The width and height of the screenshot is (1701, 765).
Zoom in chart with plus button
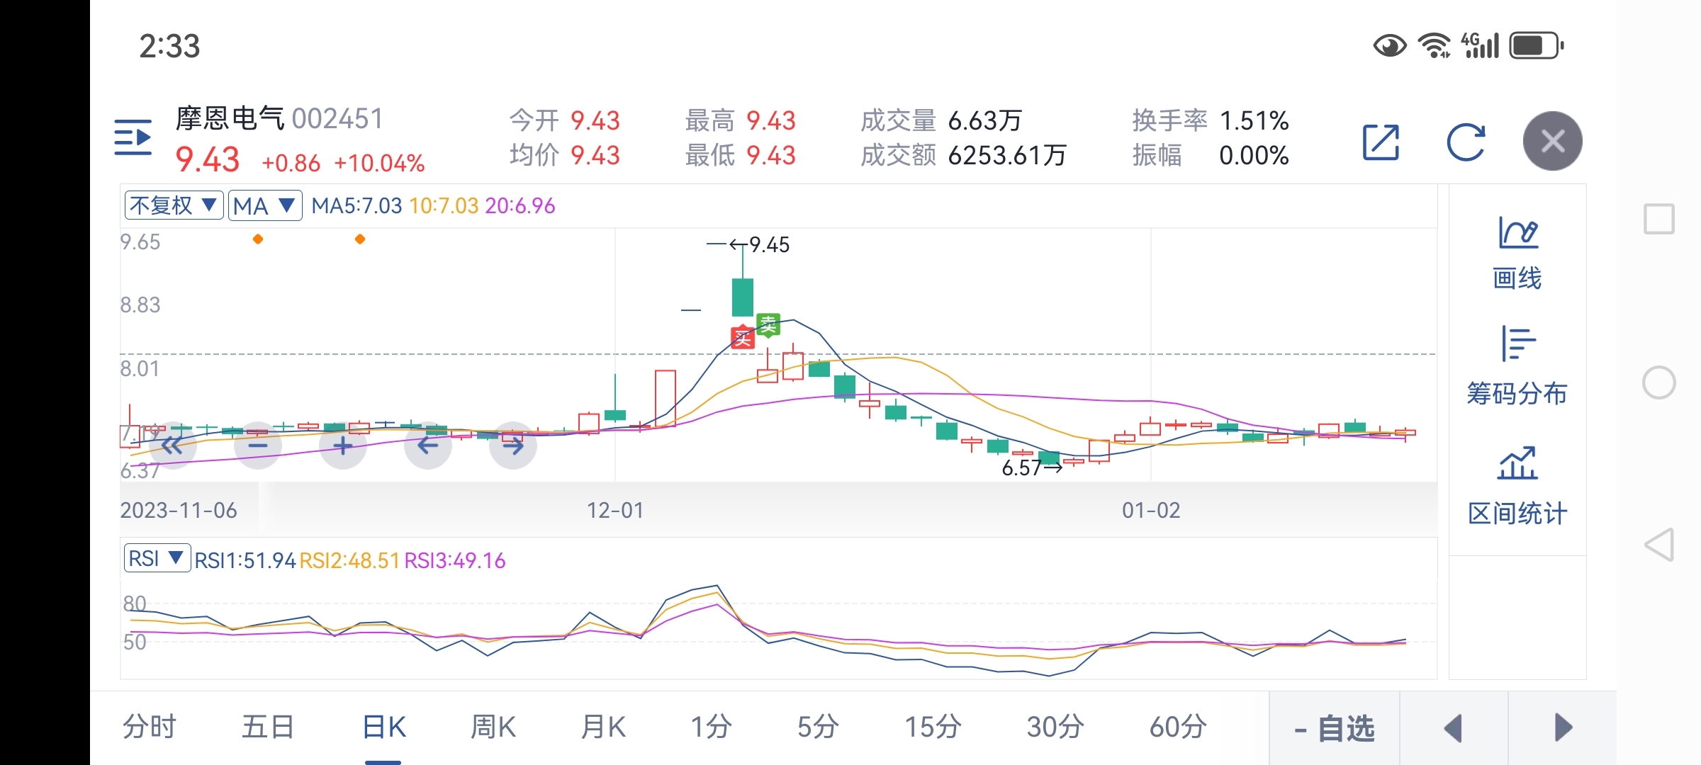[343, 446]
